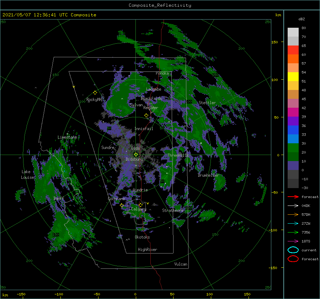Click the yellow diamond marker below RedDeer

[x=146, y=116]
